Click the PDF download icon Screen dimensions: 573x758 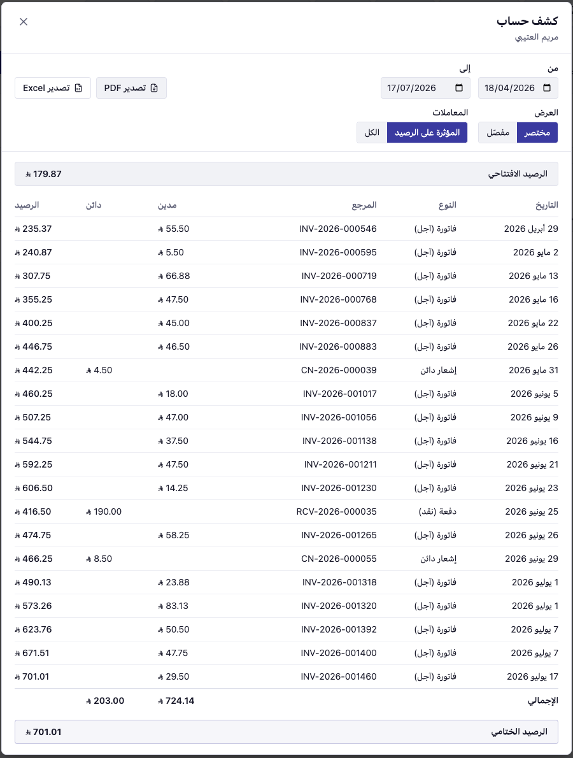pyautogui.click(x=154, y=88)
